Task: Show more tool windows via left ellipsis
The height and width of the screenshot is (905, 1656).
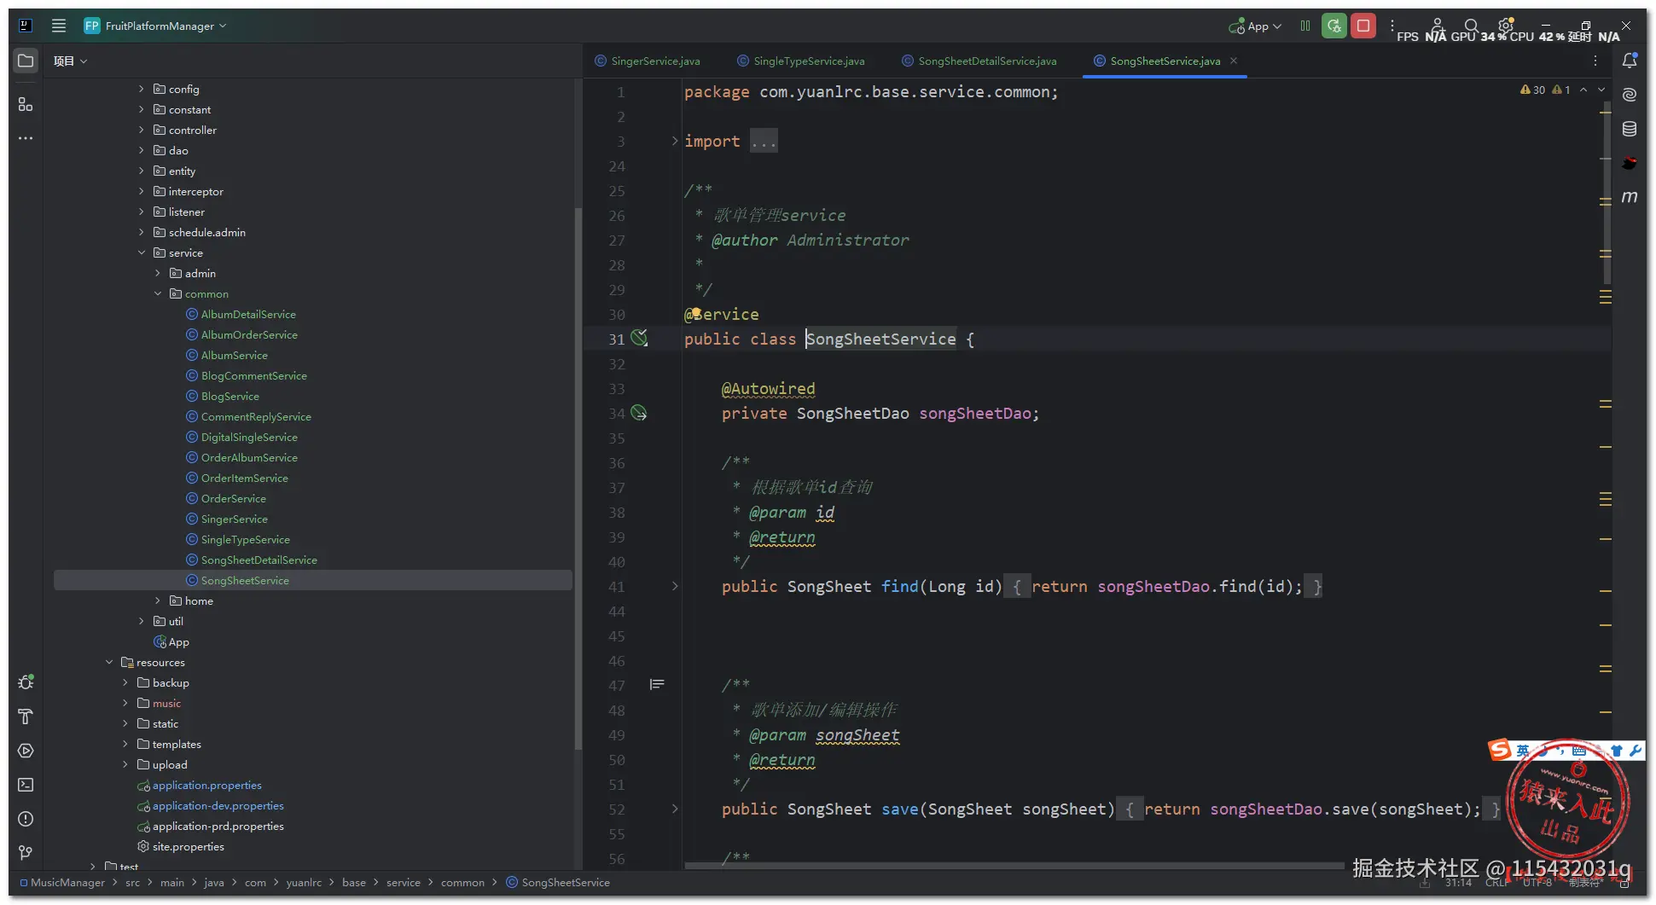Action: pos(26,138)
